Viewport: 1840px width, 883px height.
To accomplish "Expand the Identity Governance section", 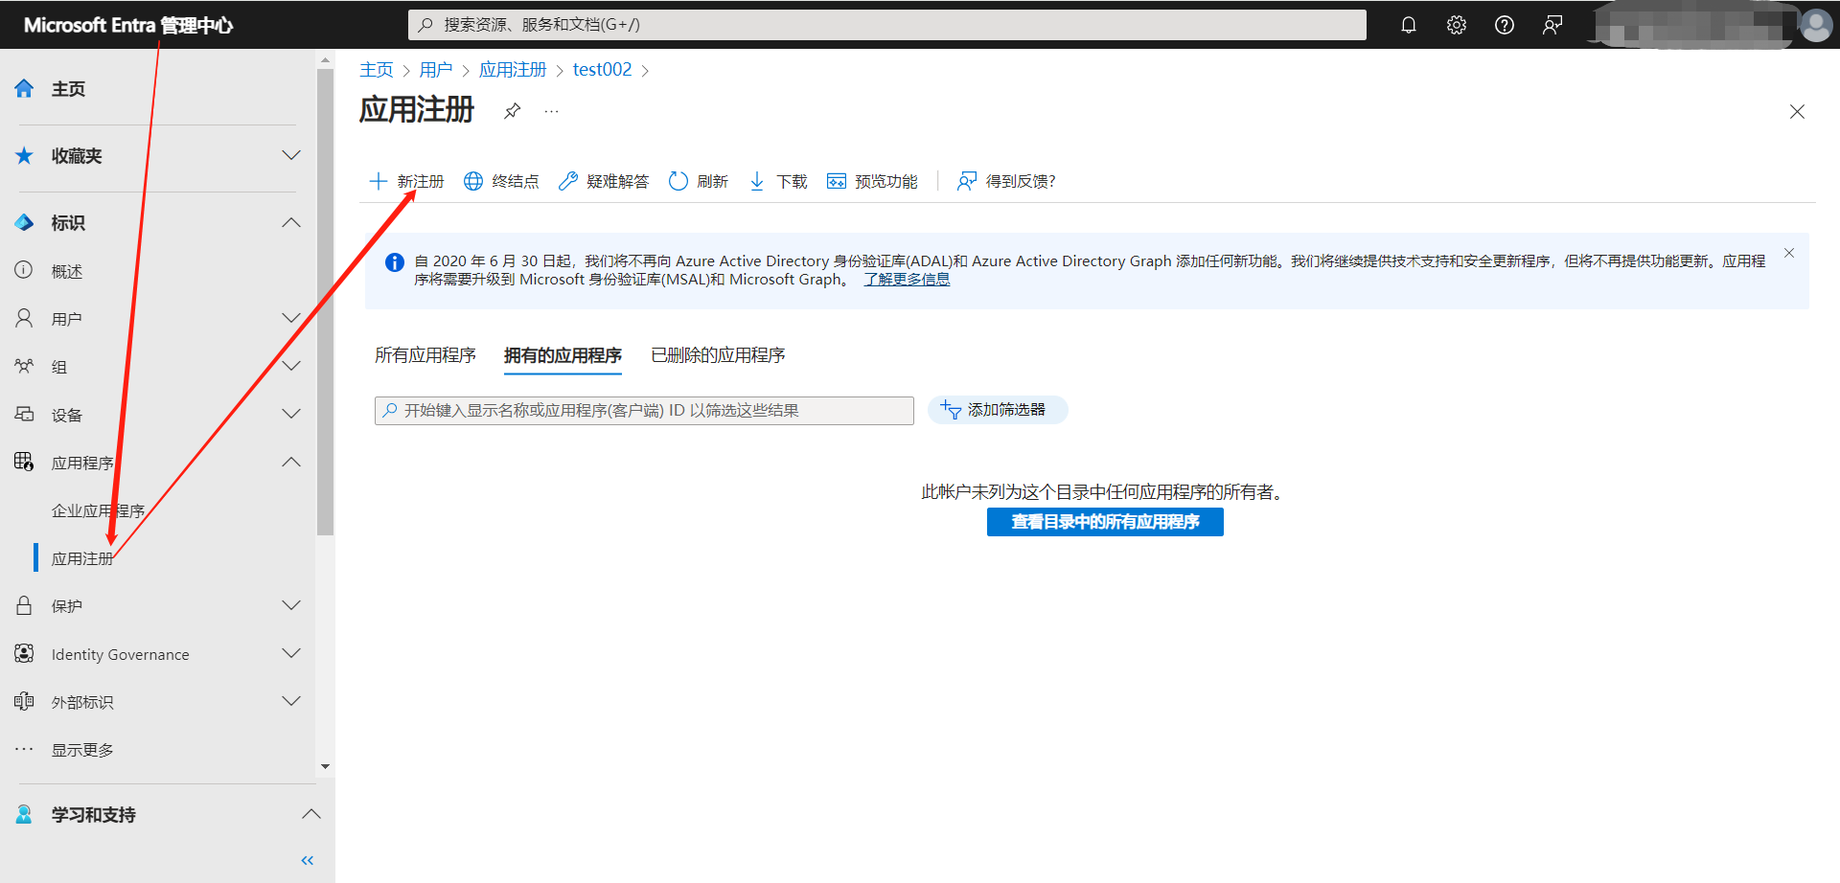I will coord(290,653).
